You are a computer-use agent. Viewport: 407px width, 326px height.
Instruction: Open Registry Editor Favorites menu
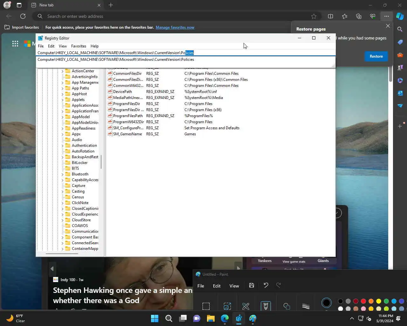pyautogui.click(x=79, y=46)
